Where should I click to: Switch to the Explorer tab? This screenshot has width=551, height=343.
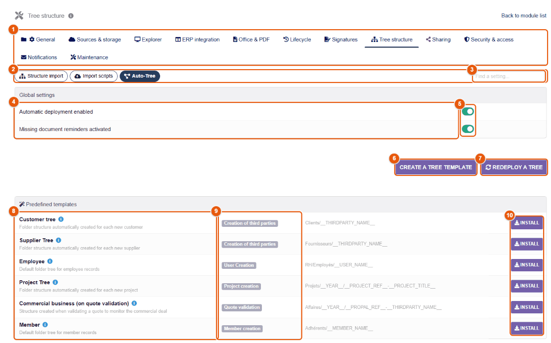coord(148,40)
